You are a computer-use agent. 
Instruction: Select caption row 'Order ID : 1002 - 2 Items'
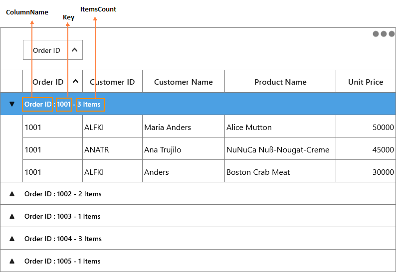[x=198, y=193]
